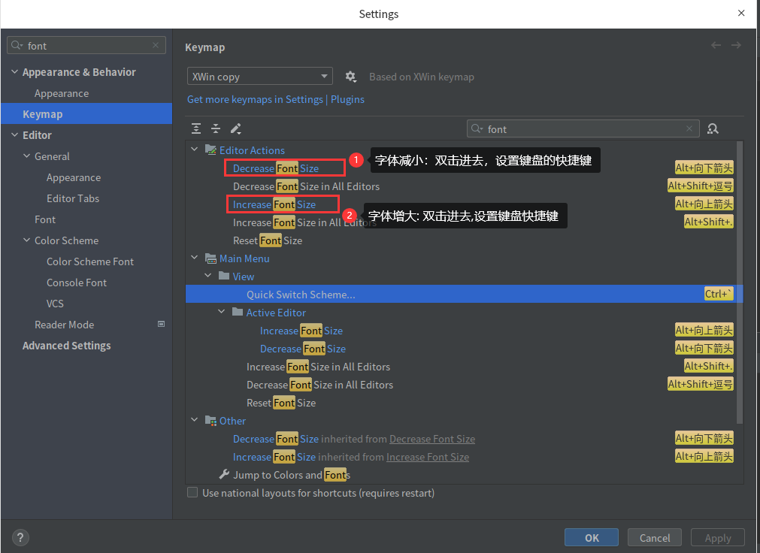The height and width of the screenshot is (553, 760).
Task: Click the magnifier icon in keymap search
Action: (477, 128)
